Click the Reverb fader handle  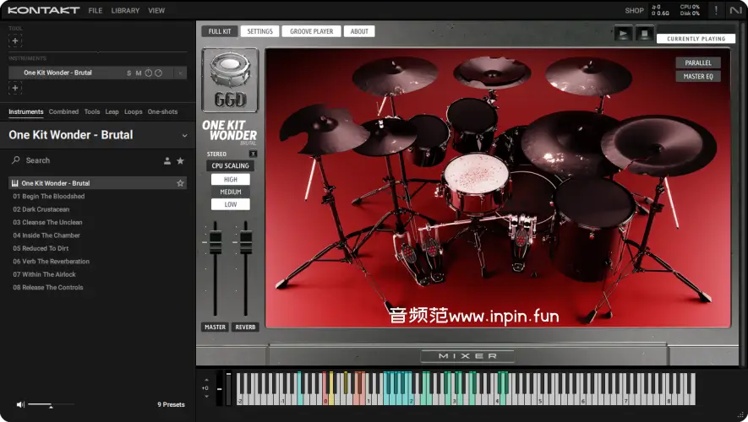246,242
